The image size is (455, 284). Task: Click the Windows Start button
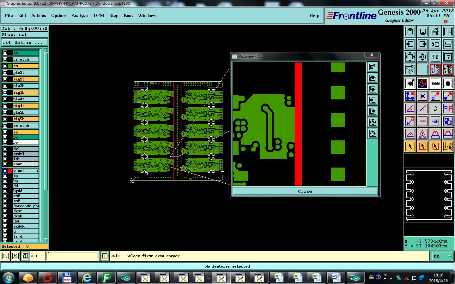[x=9, y=278]
